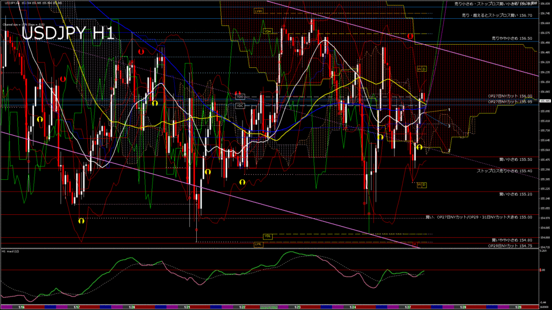Image resolution: width=552 pixels, height=310 pixels.
Task: Click the YDL yesterday-low label
Action: (268, 236)
